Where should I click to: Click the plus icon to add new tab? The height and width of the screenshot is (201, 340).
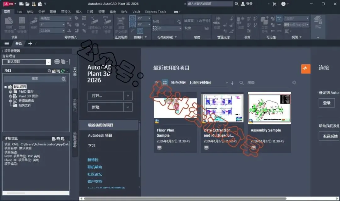click(x=30, y=43)
